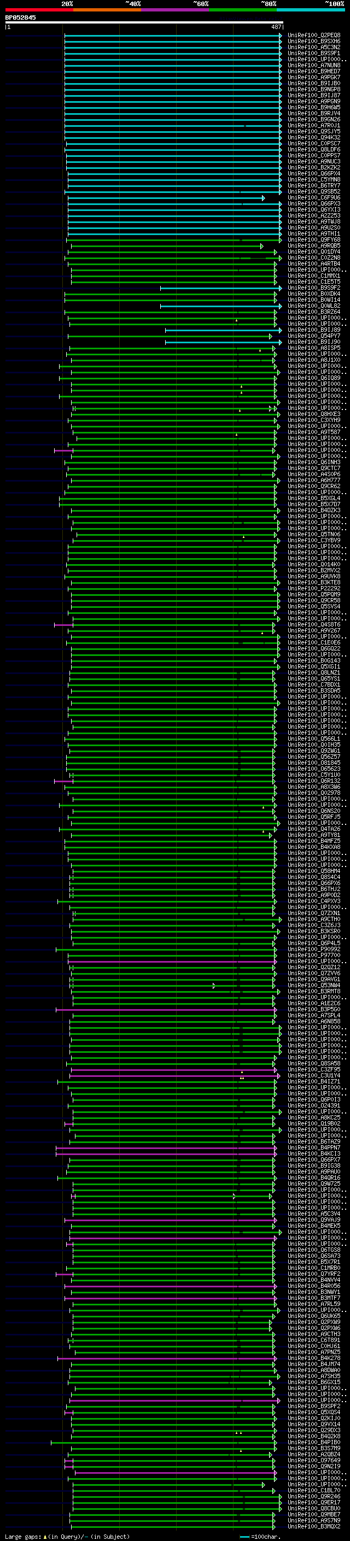Click the green ~80% identity legend bar

point(243,10)
